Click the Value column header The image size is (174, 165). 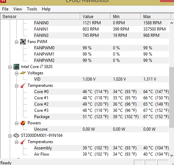95,17
